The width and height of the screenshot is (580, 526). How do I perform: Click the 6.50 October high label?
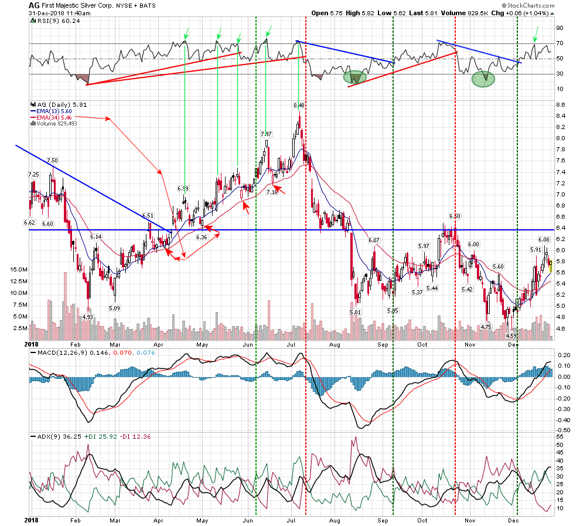pos(454,216)
